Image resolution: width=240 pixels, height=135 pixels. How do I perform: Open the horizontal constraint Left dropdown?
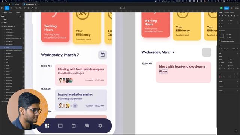coord(230,34)
